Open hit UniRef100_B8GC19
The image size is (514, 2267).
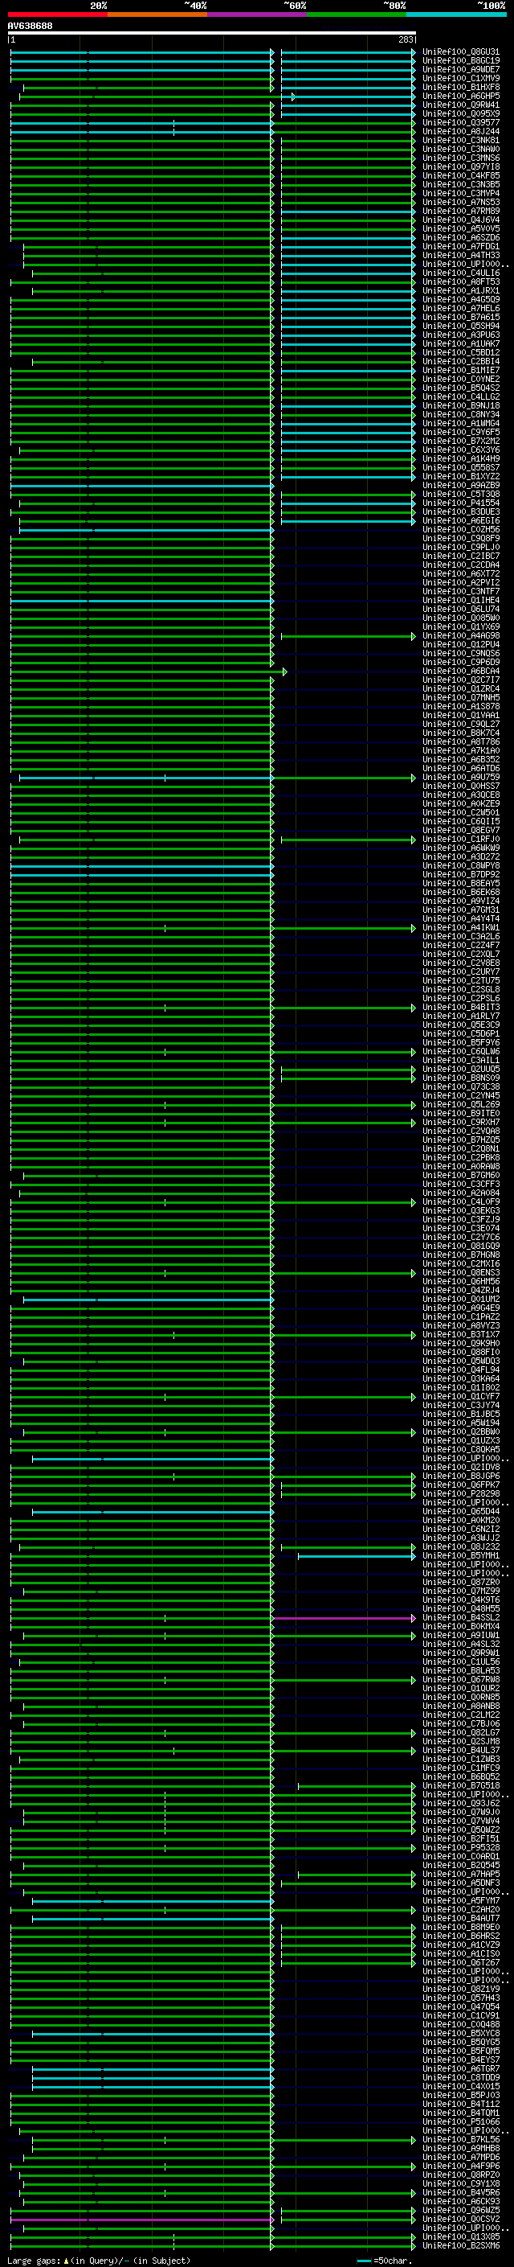(x=460, y=61)
